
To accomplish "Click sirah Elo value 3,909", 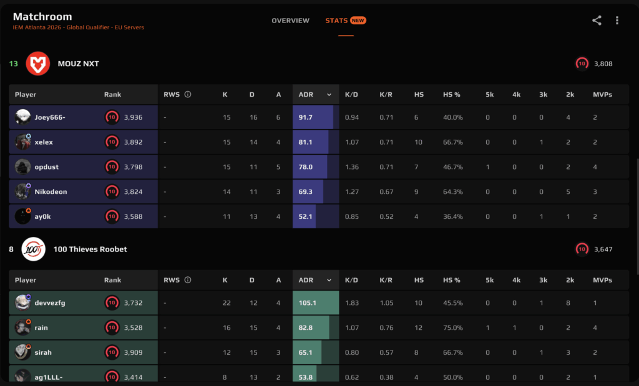I will (x=134, y=352).
